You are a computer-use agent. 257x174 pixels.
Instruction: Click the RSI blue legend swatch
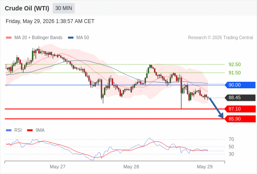click(x=9, y=130)
